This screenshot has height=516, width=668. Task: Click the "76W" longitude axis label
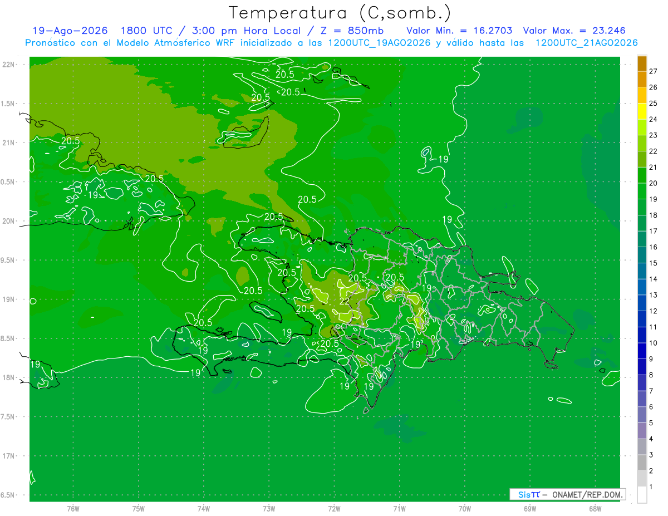pos(73,508)
